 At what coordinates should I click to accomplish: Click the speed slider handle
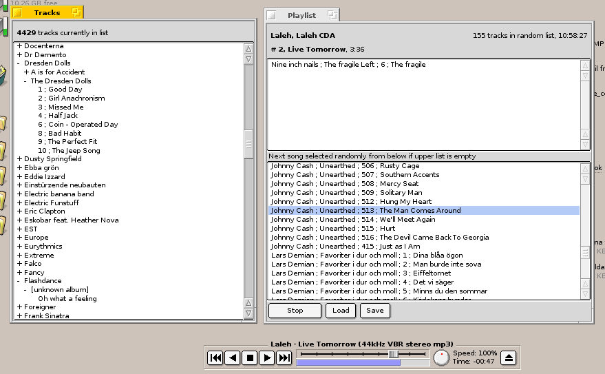coord(393,354)
